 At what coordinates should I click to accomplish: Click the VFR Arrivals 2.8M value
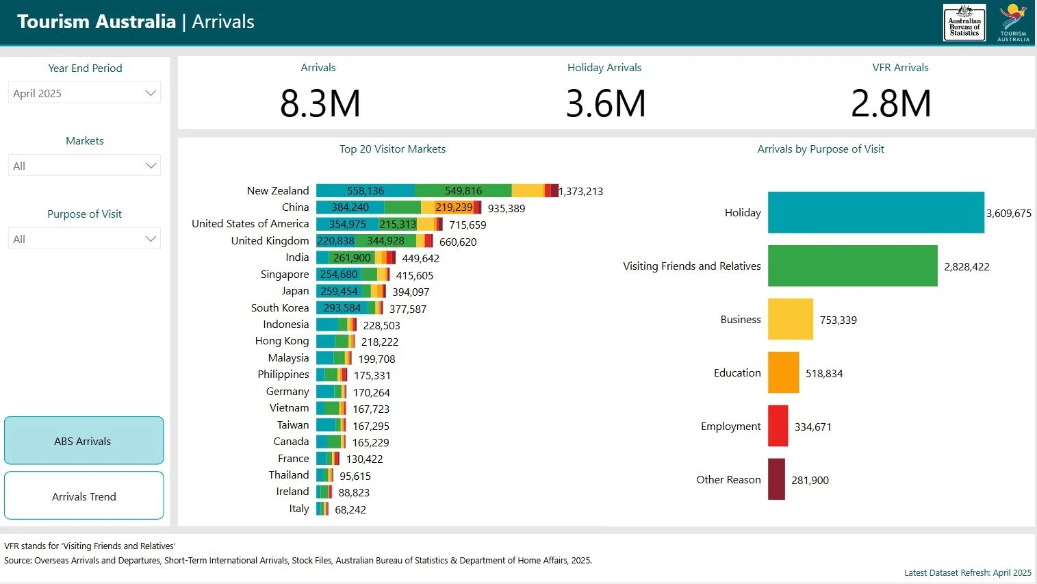(891, 104)
